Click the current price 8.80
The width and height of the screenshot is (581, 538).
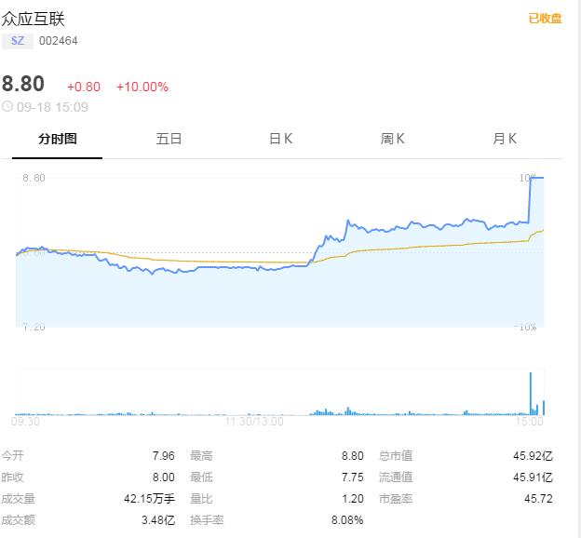tap(23, 84)
